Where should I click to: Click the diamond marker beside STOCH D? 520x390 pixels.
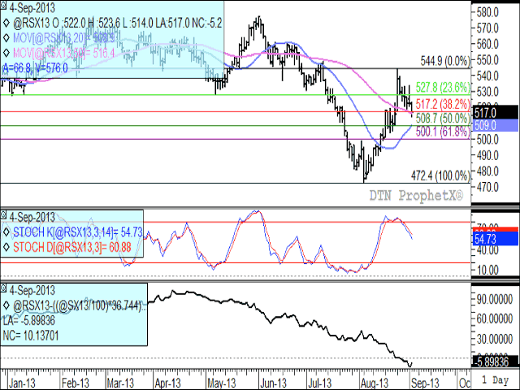(x=6, y=247)
